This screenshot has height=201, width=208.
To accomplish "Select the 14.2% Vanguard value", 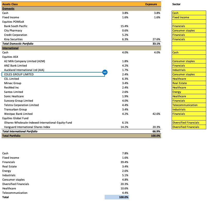I will point(124,127).
